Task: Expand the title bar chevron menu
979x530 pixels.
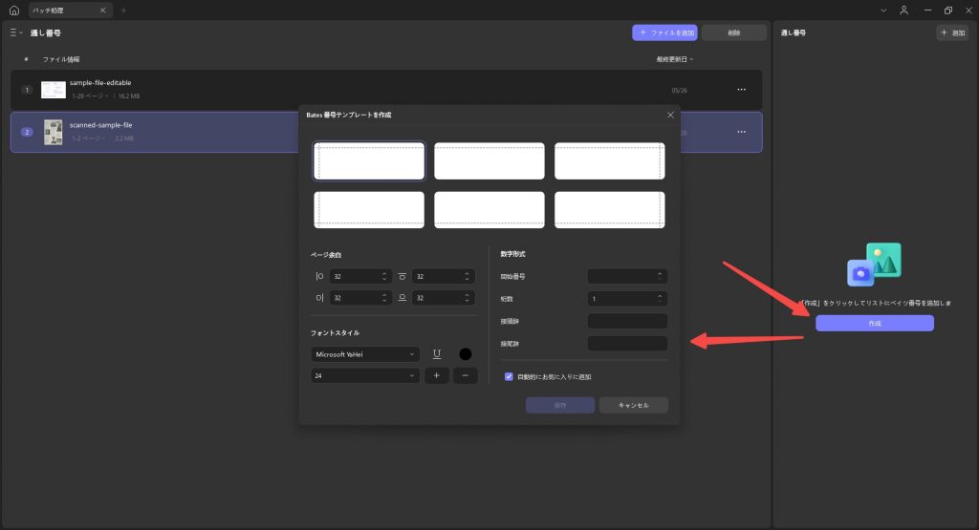Action: click(x=883, y=11)
